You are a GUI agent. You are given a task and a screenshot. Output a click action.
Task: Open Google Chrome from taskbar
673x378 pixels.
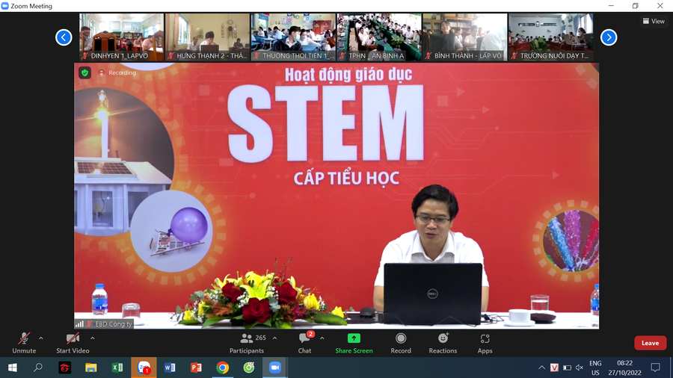click(x=222, y=368)
